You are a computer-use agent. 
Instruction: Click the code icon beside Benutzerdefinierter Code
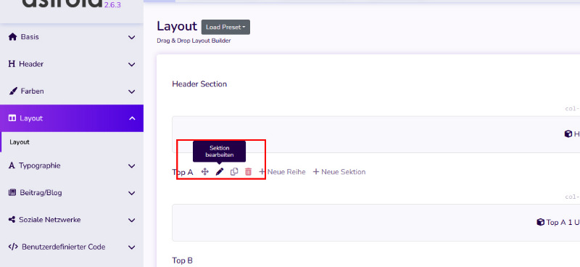point(13,247)
